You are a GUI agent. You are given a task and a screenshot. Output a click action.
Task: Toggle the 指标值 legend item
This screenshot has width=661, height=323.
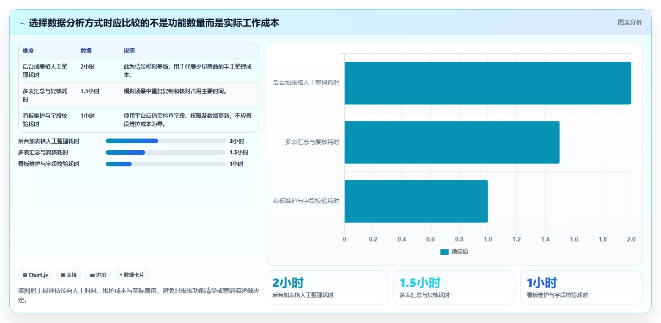[x=454, y=252]
